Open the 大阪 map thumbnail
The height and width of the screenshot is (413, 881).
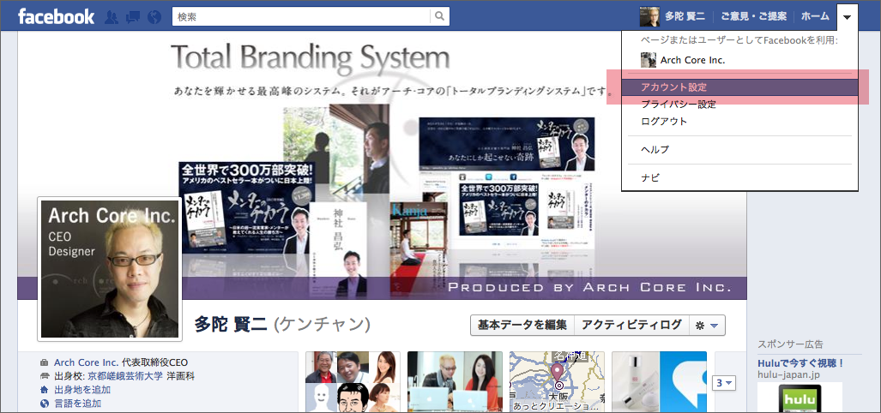click(558, 382)
